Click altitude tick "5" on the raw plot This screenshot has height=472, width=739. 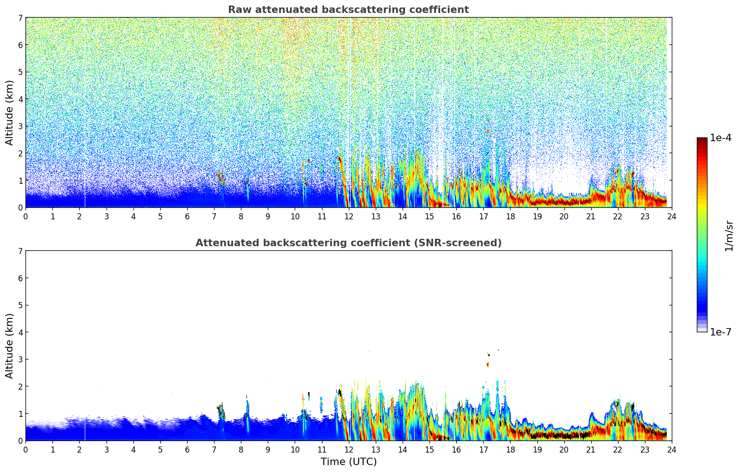pos(20,72)
